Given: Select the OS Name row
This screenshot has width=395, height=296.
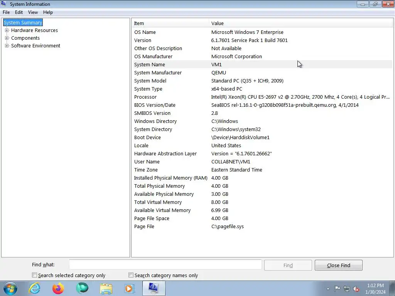Looking at the screenshot, I should tap(262, 32).
